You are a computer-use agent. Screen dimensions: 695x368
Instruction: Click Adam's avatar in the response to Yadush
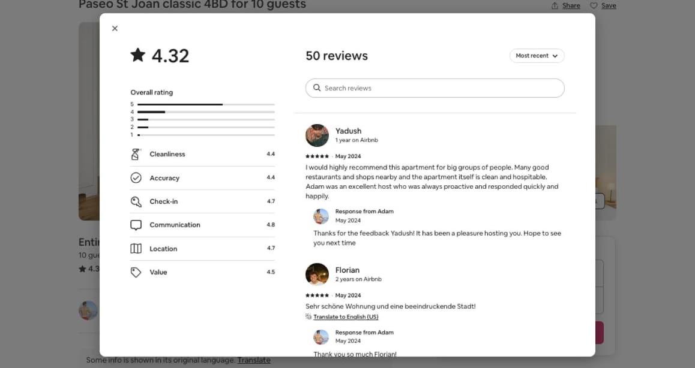[321, 216]
